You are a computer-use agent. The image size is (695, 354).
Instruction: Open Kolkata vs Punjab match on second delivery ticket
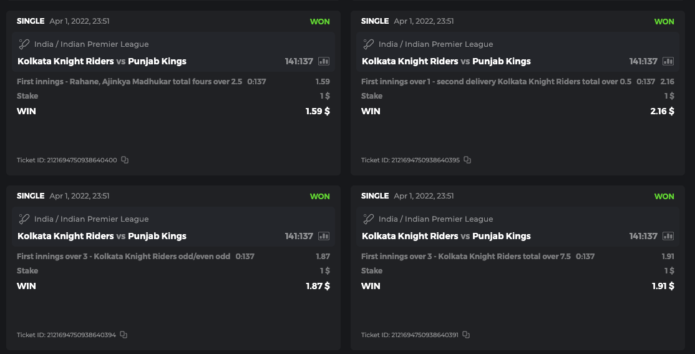tap(446, 61)
